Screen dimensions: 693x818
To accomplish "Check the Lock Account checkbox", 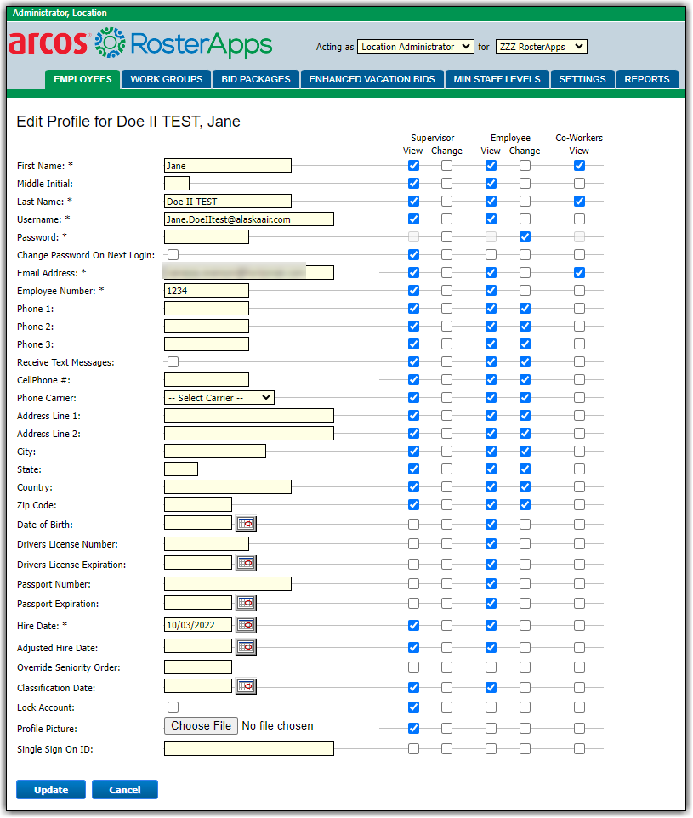I will 173,707.
